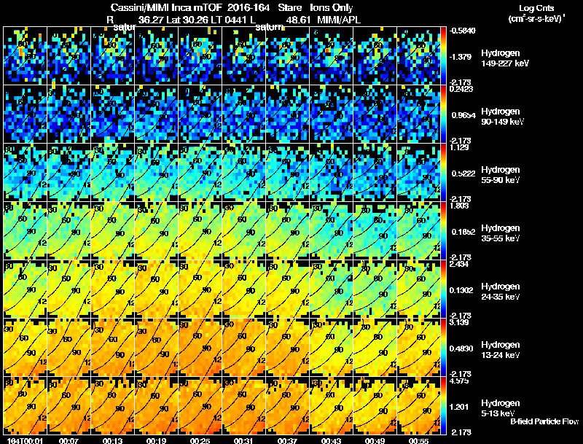Click the 0.5222 colorbar value
The image size is (583, 444).
click(463, 174)
